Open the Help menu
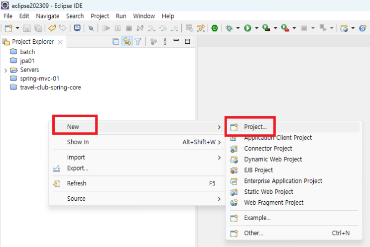Viewport: 370px width, 247px height. coord(168,16)
